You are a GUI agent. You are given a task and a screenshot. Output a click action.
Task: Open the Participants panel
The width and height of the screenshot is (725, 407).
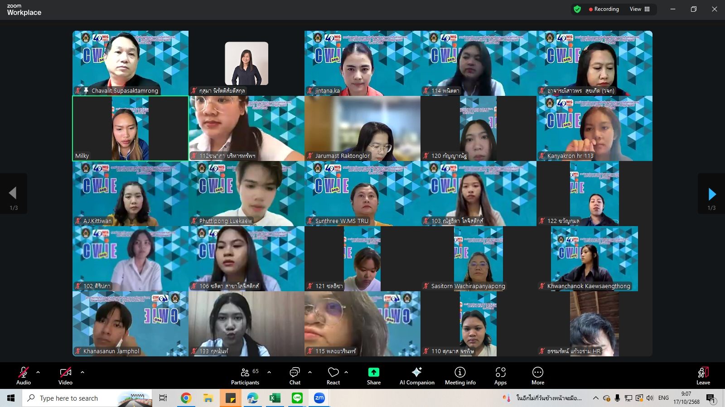(245, 376)
